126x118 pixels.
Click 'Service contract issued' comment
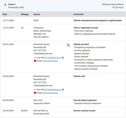[84, 110]
